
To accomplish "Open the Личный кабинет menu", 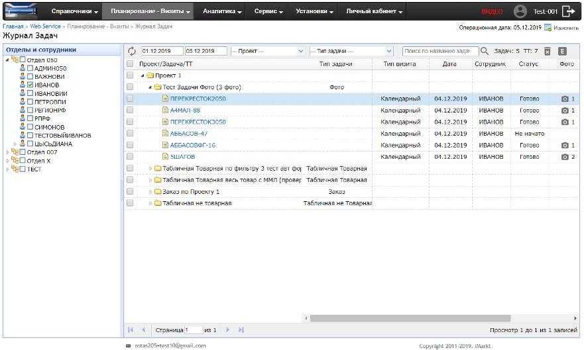I will pyautogui.click(x=374, y=11).
